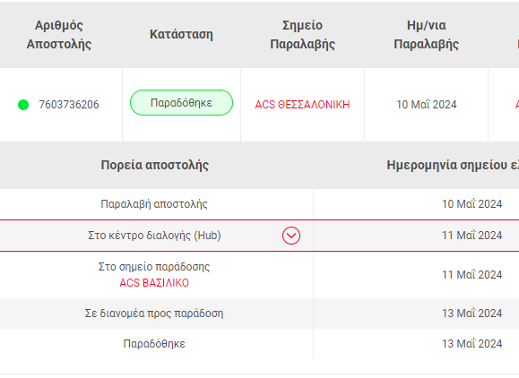Select shipment number 7603736206
The height and width of the screenshot is (378, 519).
click(x=69, y=105)
